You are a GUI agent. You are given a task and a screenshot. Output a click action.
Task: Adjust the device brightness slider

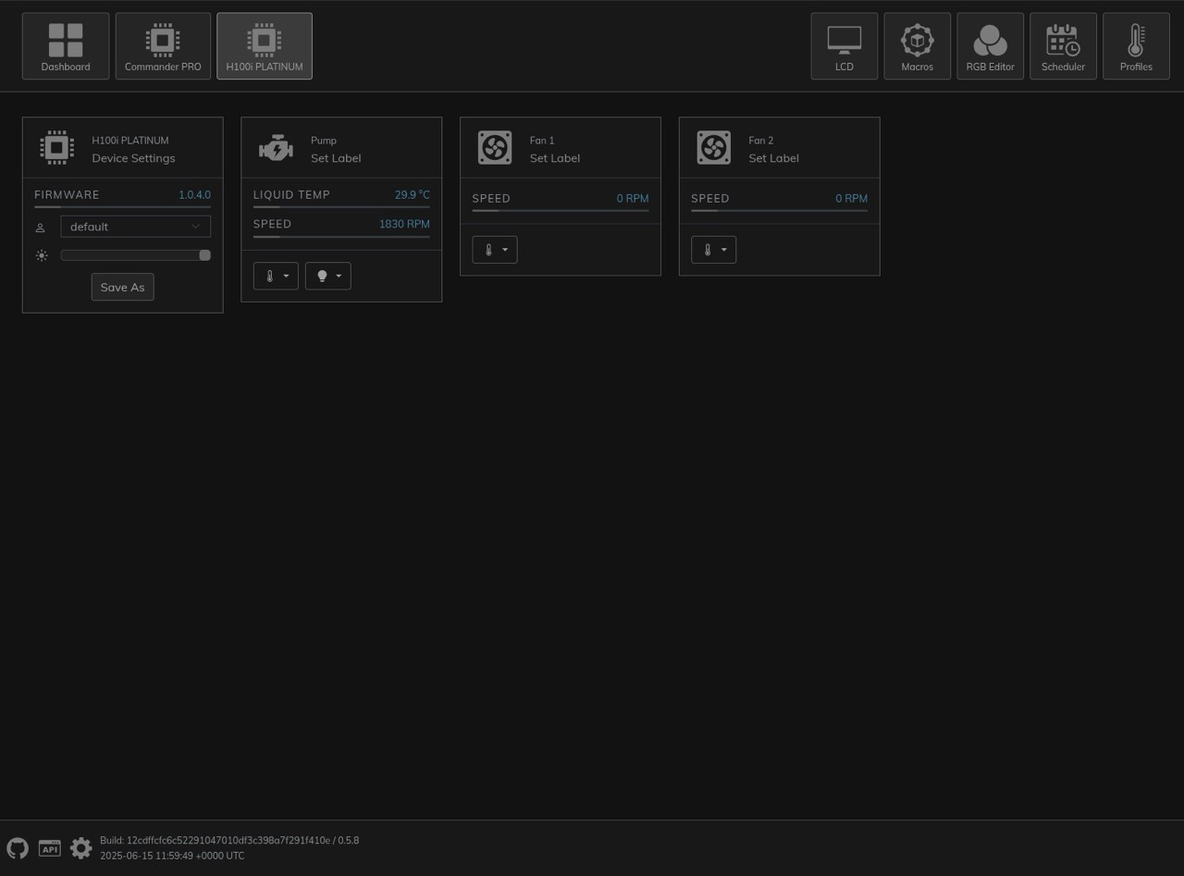(135, 255)
